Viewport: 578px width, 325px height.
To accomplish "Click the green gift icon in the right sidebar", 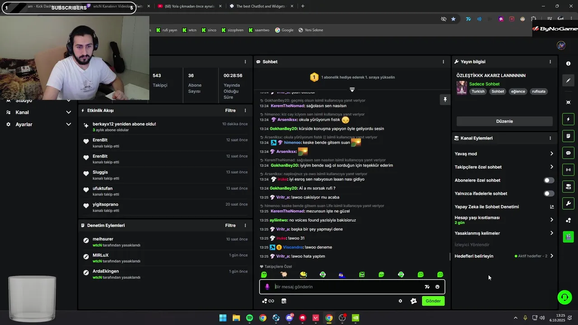I will click(568, 237).
